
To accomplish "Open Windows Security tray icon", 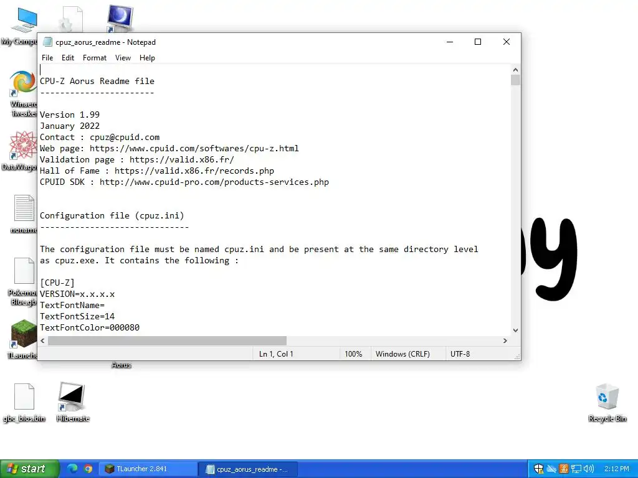I will (538, 469).
